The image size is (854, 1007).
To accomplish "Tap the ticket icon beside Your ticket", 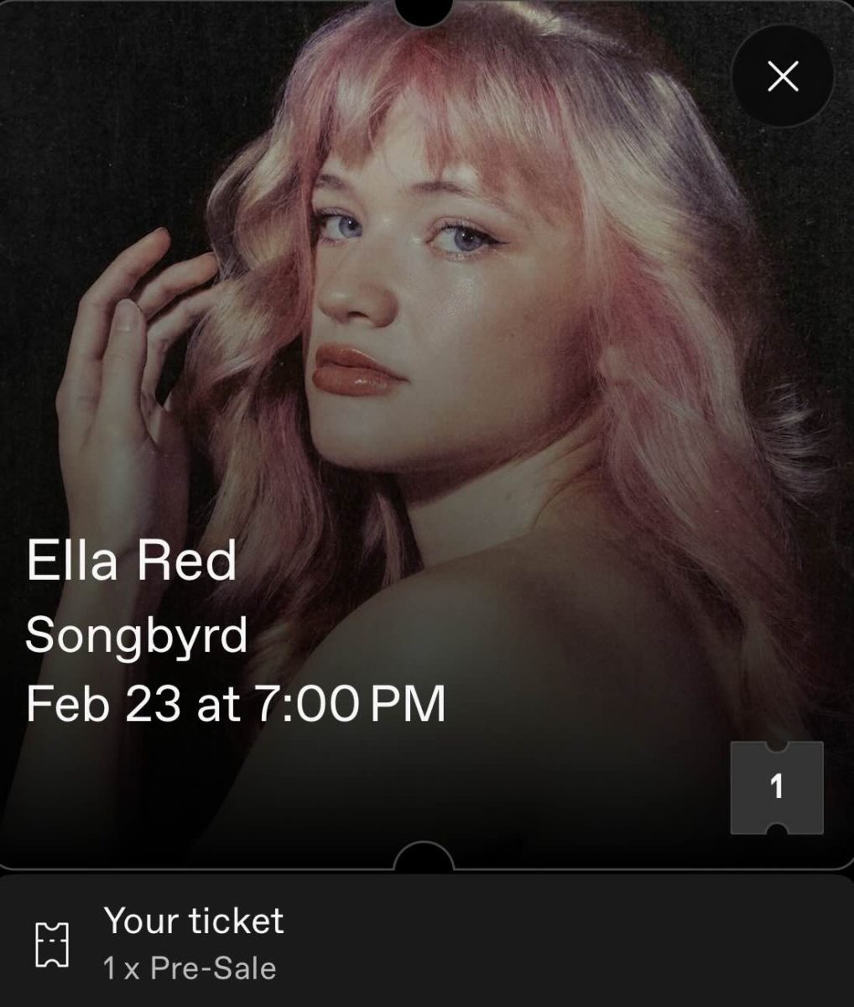I will pyautogui.click(x=52, y=944).
